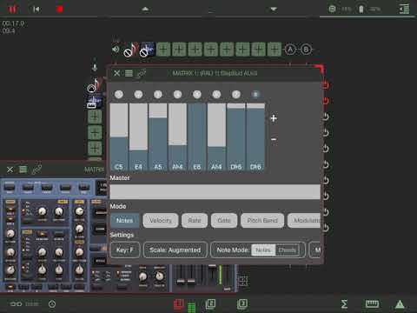
Task: Click the E6 step bar
Action: [197, 137]
